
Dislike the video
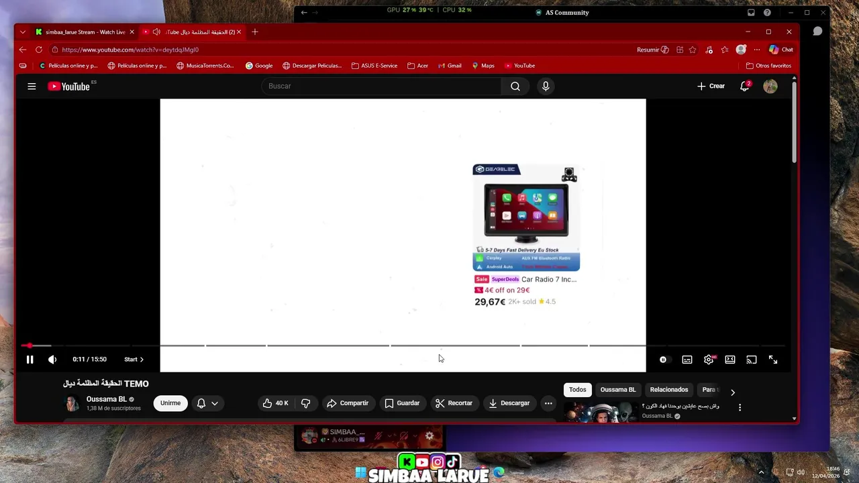(305, 403)
